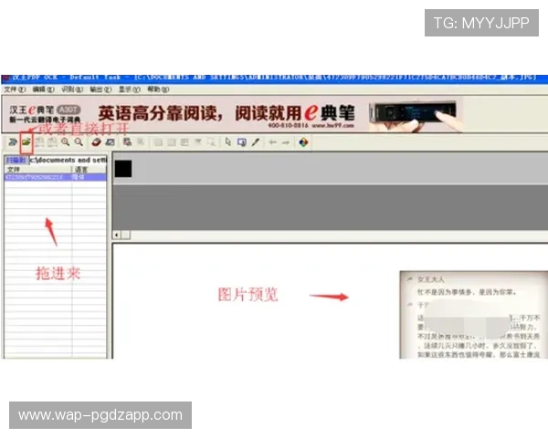Select the pen drawing tool
Viewport: 548px width, 438px height.
tap(256, 142)
